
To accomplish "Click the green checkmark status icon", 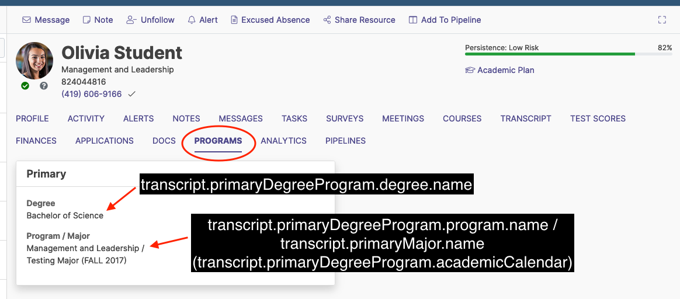I will 25,86.
